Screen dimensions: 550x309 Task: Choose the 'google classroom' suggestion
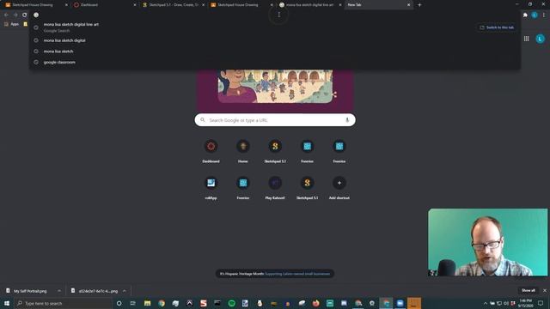pos(275,62)
